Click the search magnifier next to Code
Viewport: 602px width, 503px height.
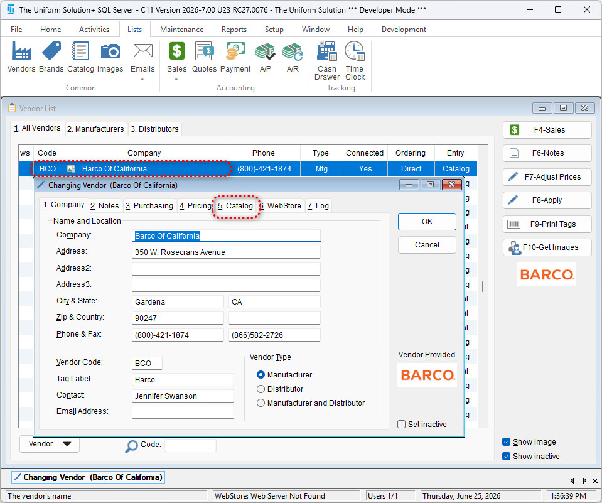(x=131, y=446)
